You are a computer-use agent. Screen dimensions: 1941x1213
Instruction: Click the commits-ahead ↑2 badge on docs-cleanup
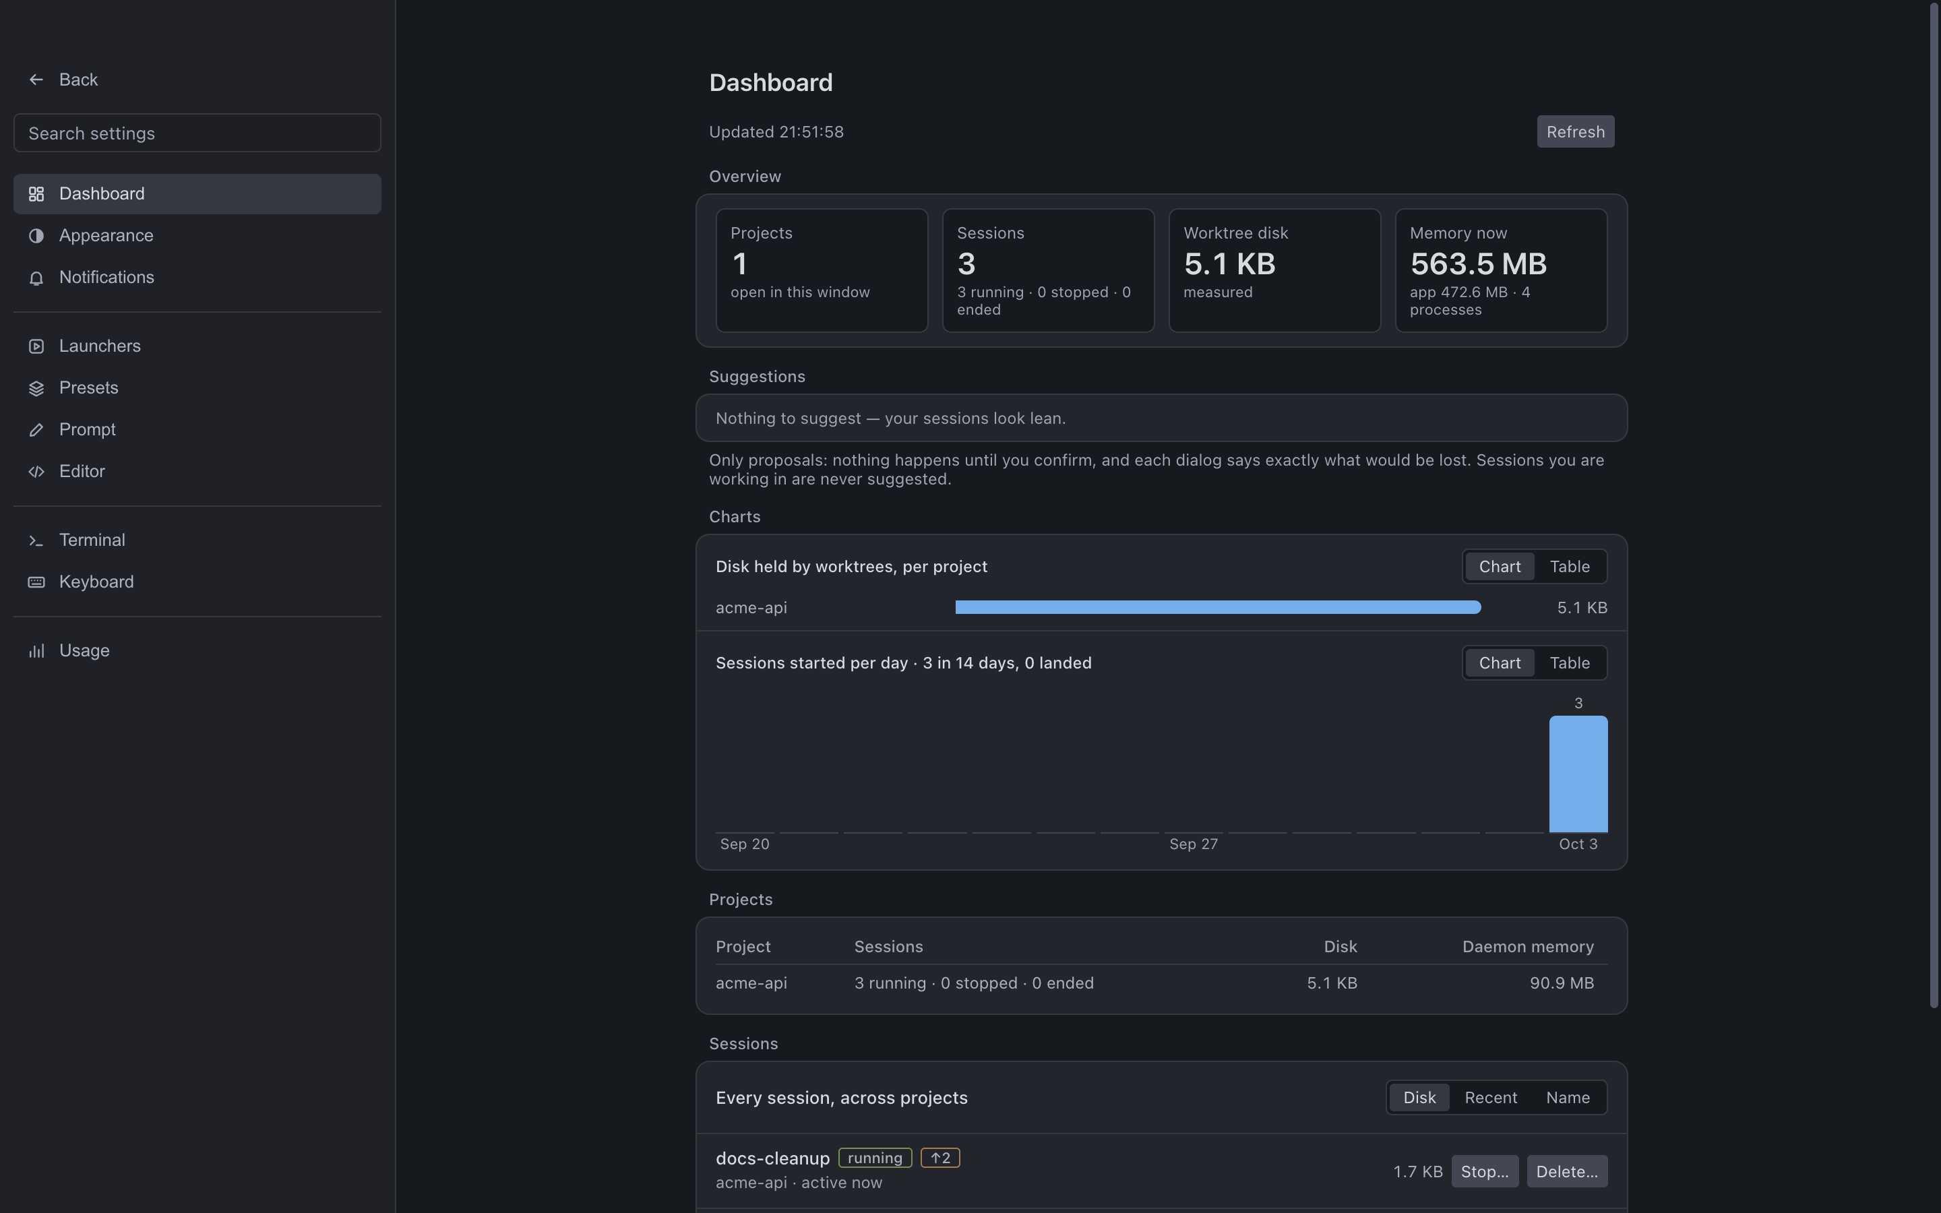coord(940,1158)
